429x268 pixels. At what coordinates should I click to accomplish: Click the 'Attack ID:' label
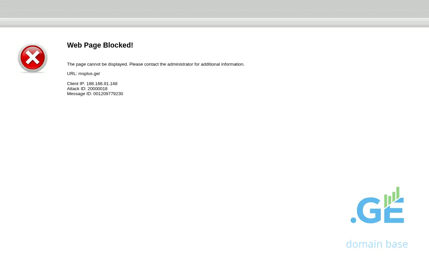pyautogui.click(x=77, y=89)
